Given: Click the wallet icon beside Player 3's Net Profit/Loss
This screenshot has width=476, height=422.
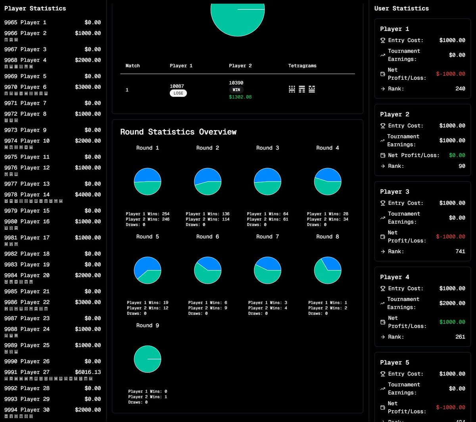Looking at the screenshot, I should [x=383, y=237].
